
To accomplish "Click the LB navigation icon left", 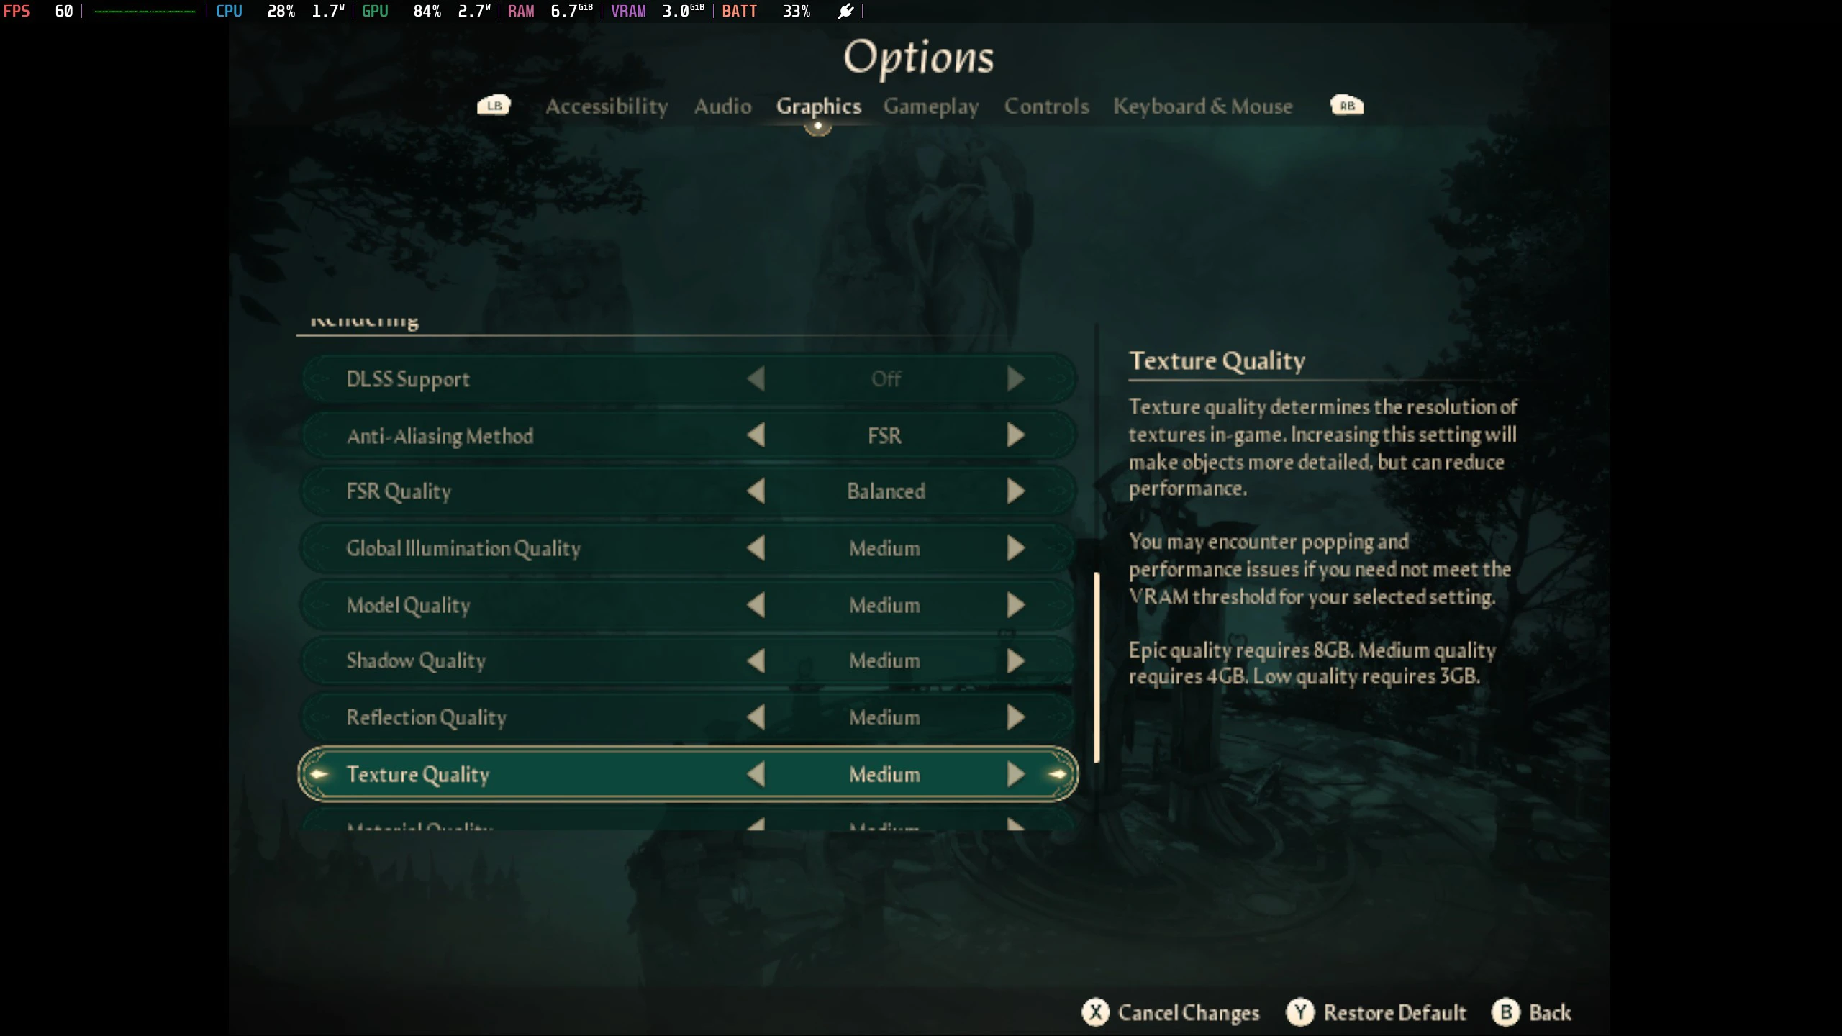I will click(x=492, y=105).
